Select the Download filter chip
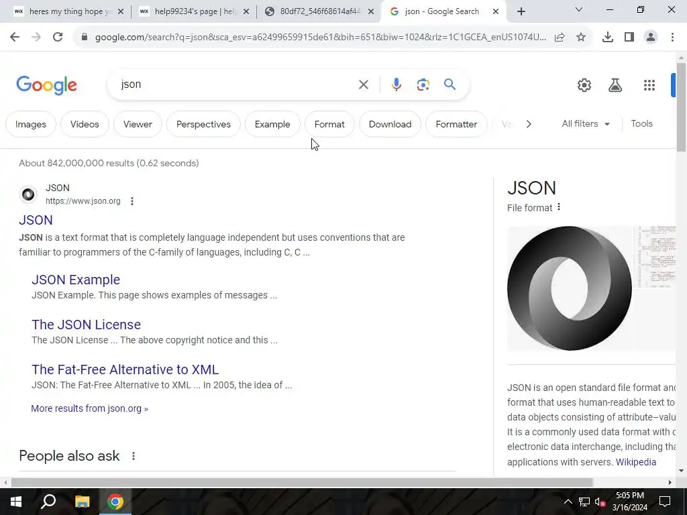The width and height of the screenshot is (687, 515). pyautogui.click(x=390, y=124)
